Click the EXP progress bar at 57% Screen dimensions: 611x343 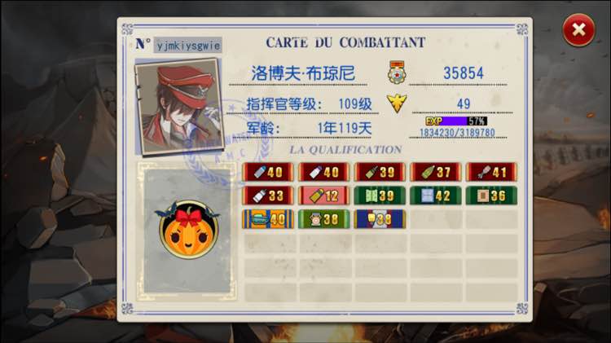(x=456, y=121)
